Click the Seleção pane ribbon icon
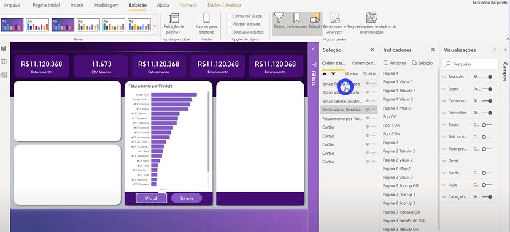This screenshot has height=232, width=510. coord(315,21)
